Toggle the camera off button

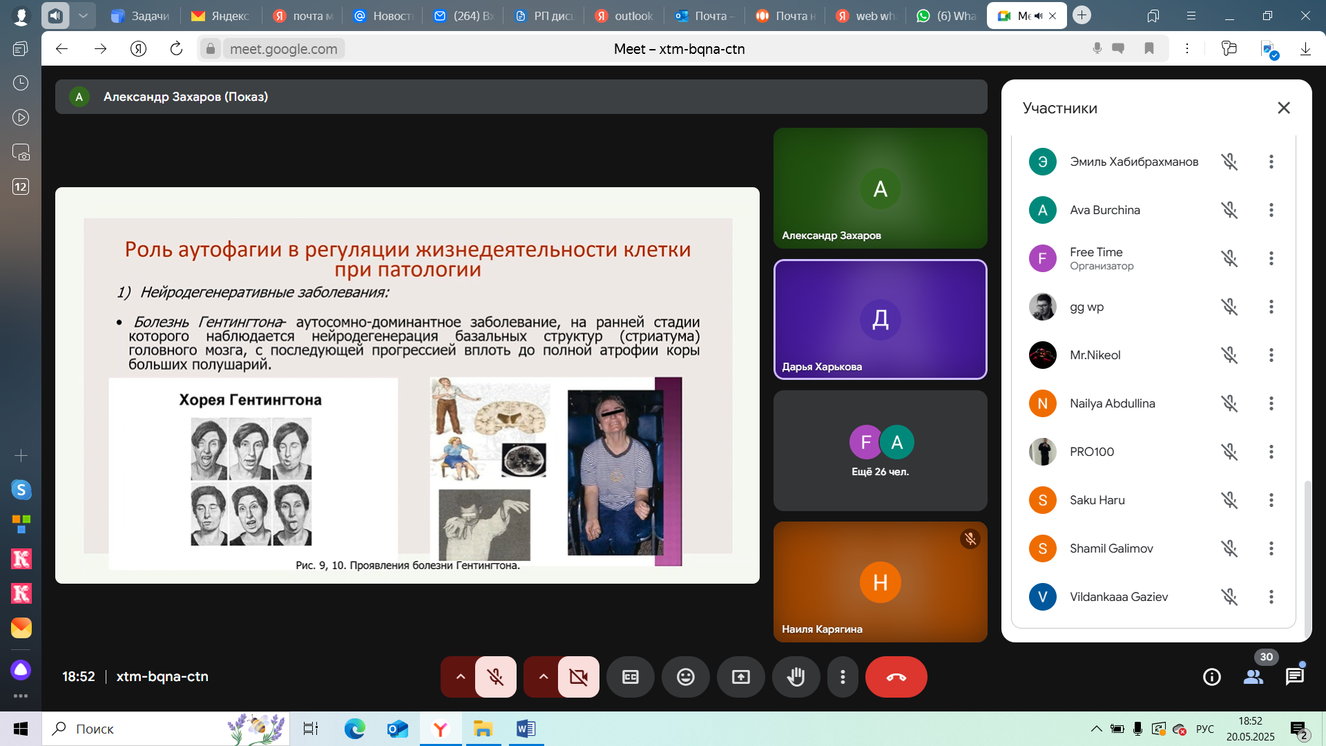pyautogui.click(x=578, y=677)
